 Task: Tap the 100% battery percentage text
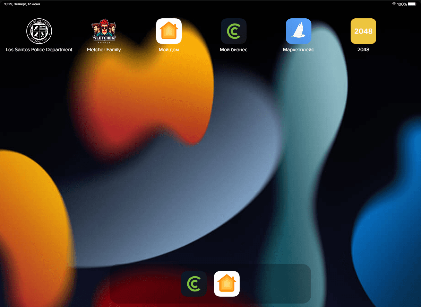tap(402, 4)
